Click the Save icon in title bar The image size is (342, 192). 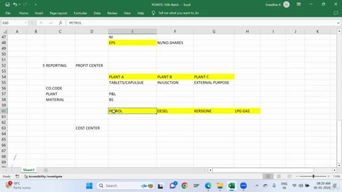(x=7, y=4)
